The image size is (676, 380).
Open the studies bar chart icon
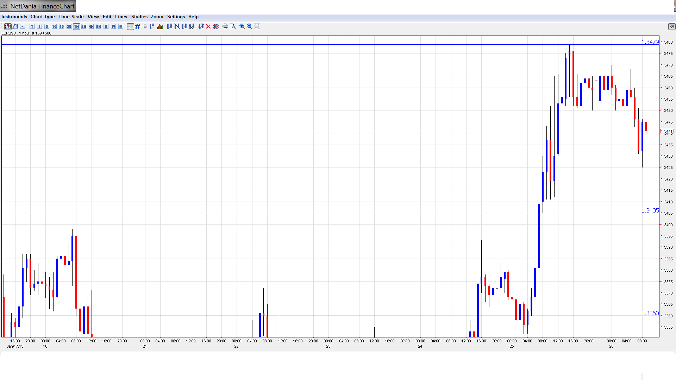tap(160, 26)
